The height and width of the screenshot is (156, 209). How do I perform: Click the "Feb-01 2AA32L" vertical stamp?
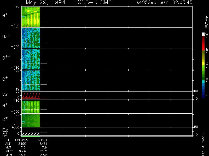(203, 144)
